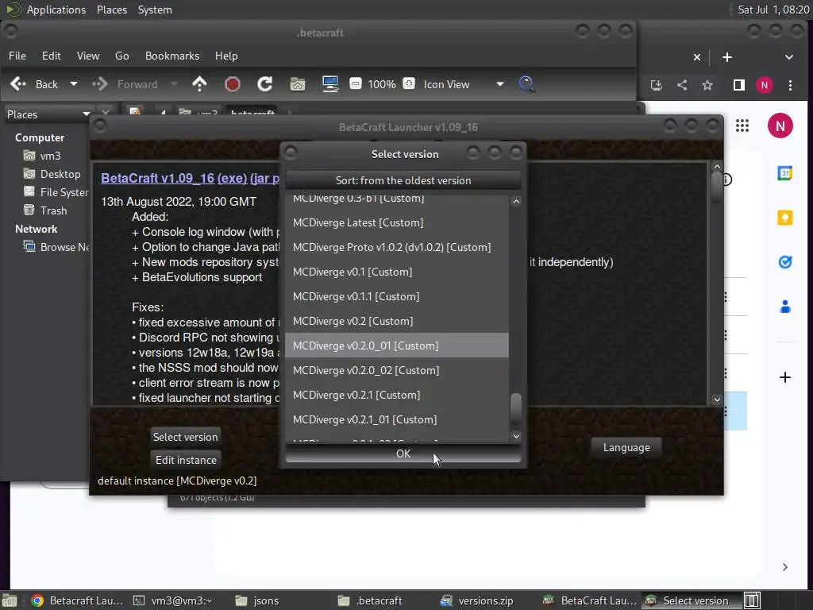The image size is (813, 610).
Task: Open the Home folder icon
Action: (298, 84)
